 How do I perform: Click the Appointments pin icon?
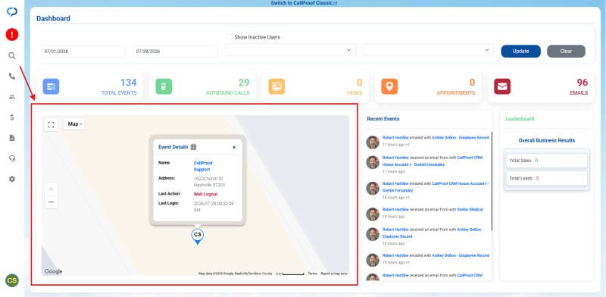pyautogui.click(x=389, y=86)
